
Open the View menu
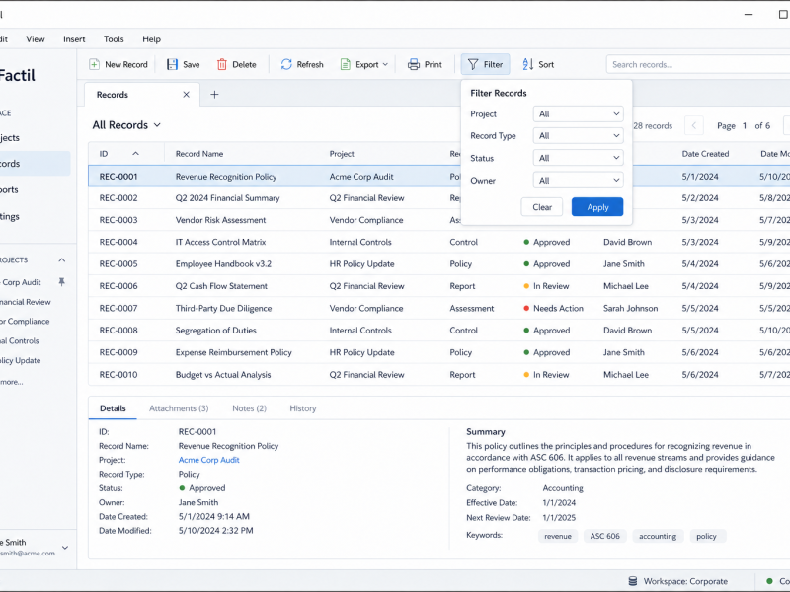click(36, 39)
